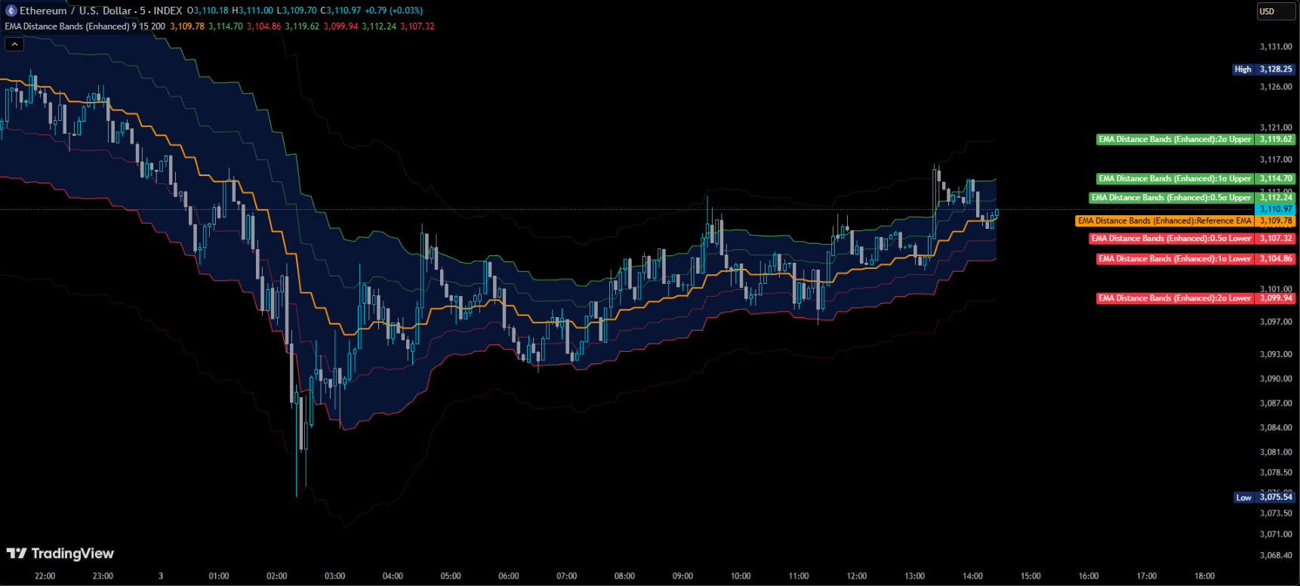Click the Low 3,075.54 price label

tap(1265, 497)
